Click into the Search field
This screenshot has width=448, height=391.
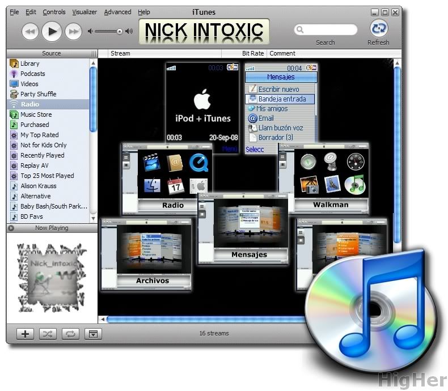326,29
